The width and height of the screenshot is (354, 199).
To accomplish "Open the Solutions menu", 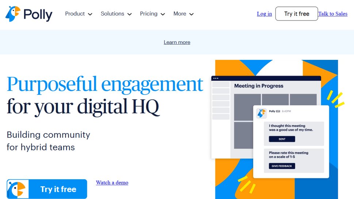I will pos(112,14).
